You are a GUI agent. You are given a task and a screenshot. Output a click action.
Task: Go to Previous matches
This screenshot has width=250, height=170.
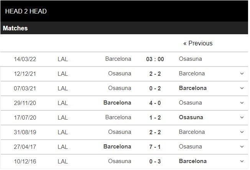pos(198,43)
